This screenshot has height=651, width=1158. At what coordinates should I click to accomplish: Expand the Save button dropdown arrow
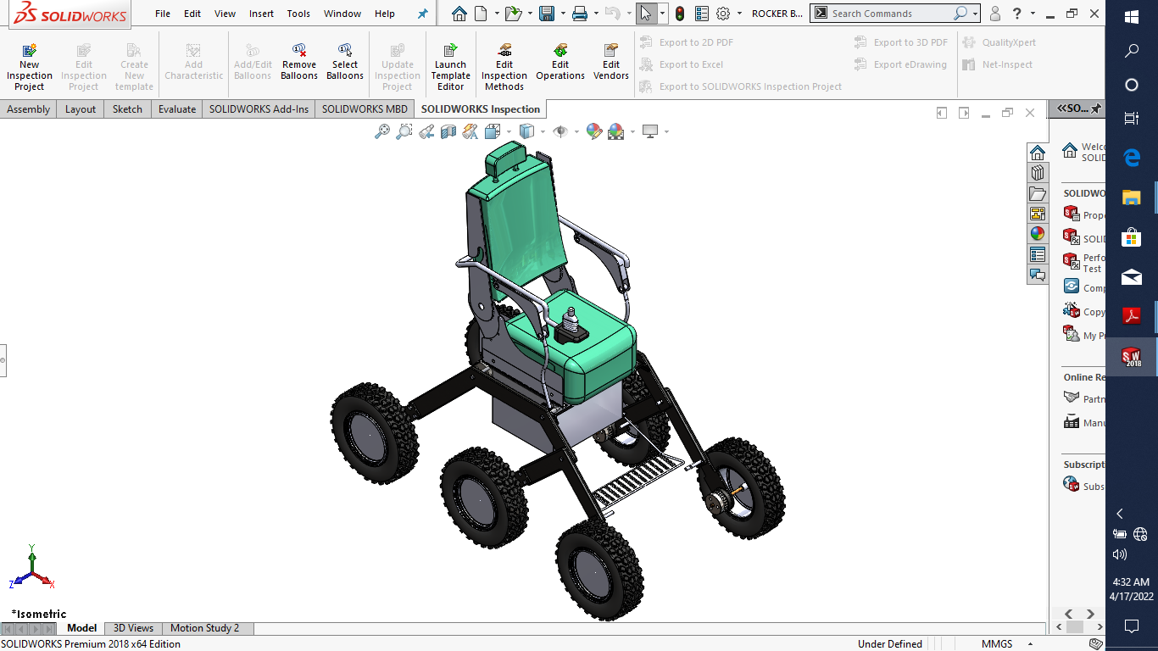[x=563, y=14]
